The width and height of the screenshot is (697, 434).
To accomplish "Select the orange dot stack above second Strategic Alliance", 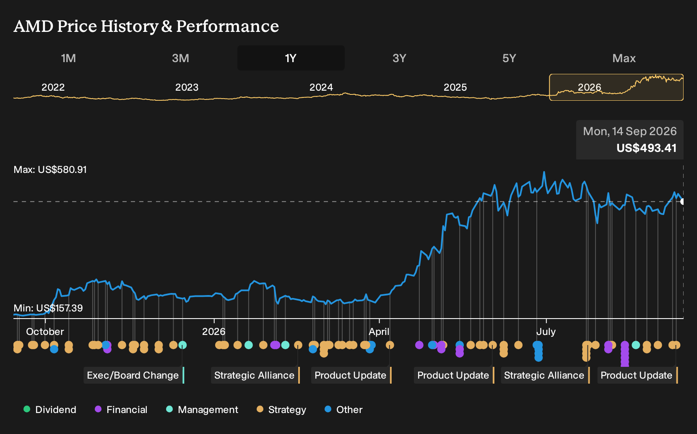I will click(586, 351).
